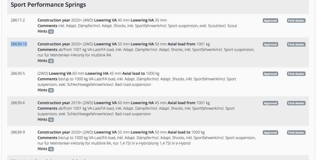The image size is (332, 160).
Task: Click highlighted part number 28639-10
Action: pyautogui.click(x=19, y=44)
